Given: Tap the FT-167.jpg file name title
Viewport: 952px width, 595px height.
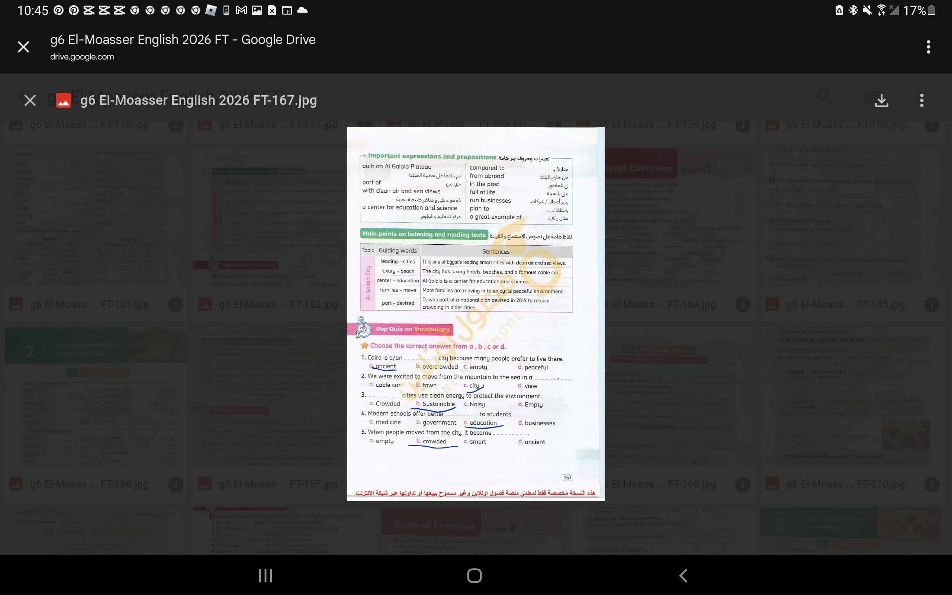Looking at the screenshot, I should pos(198,101).
